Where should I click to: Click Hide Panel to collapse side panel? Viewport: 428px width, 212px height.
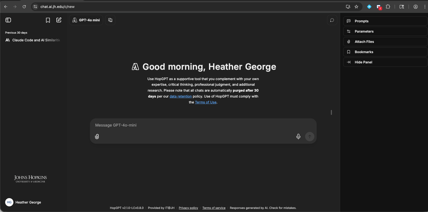385,62
